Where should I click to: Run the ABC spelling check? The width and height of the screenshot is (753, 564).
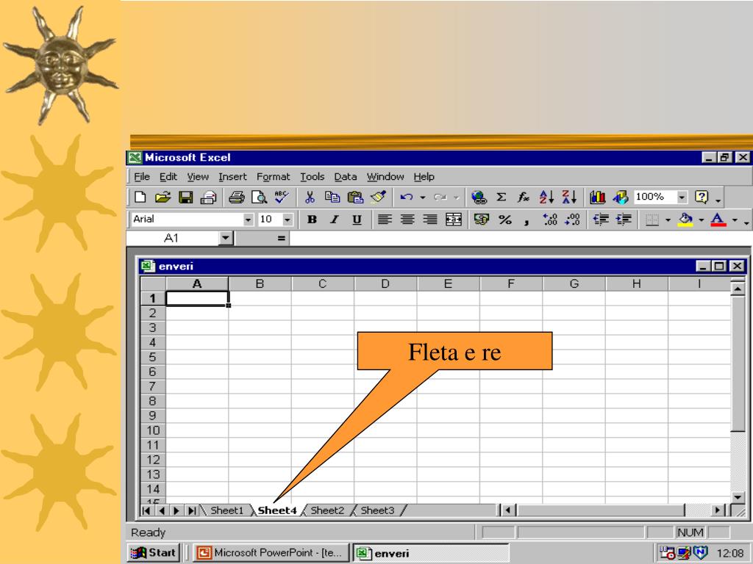point(282,197)
